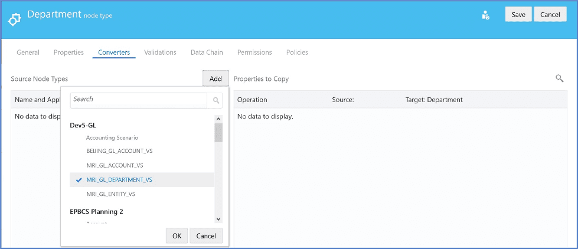Switch to the General tab

click(x=28, y=53)
